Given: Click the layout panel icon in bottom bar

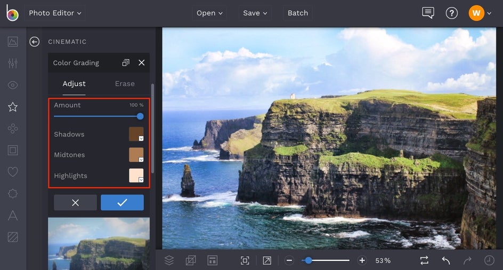Looking at the screenshot, I should pos(213,260).
